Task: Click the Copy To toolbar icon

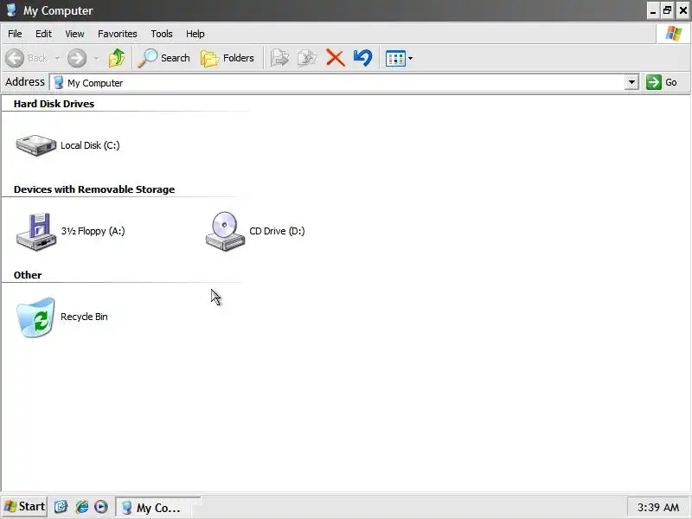Action: pos(307,58)
